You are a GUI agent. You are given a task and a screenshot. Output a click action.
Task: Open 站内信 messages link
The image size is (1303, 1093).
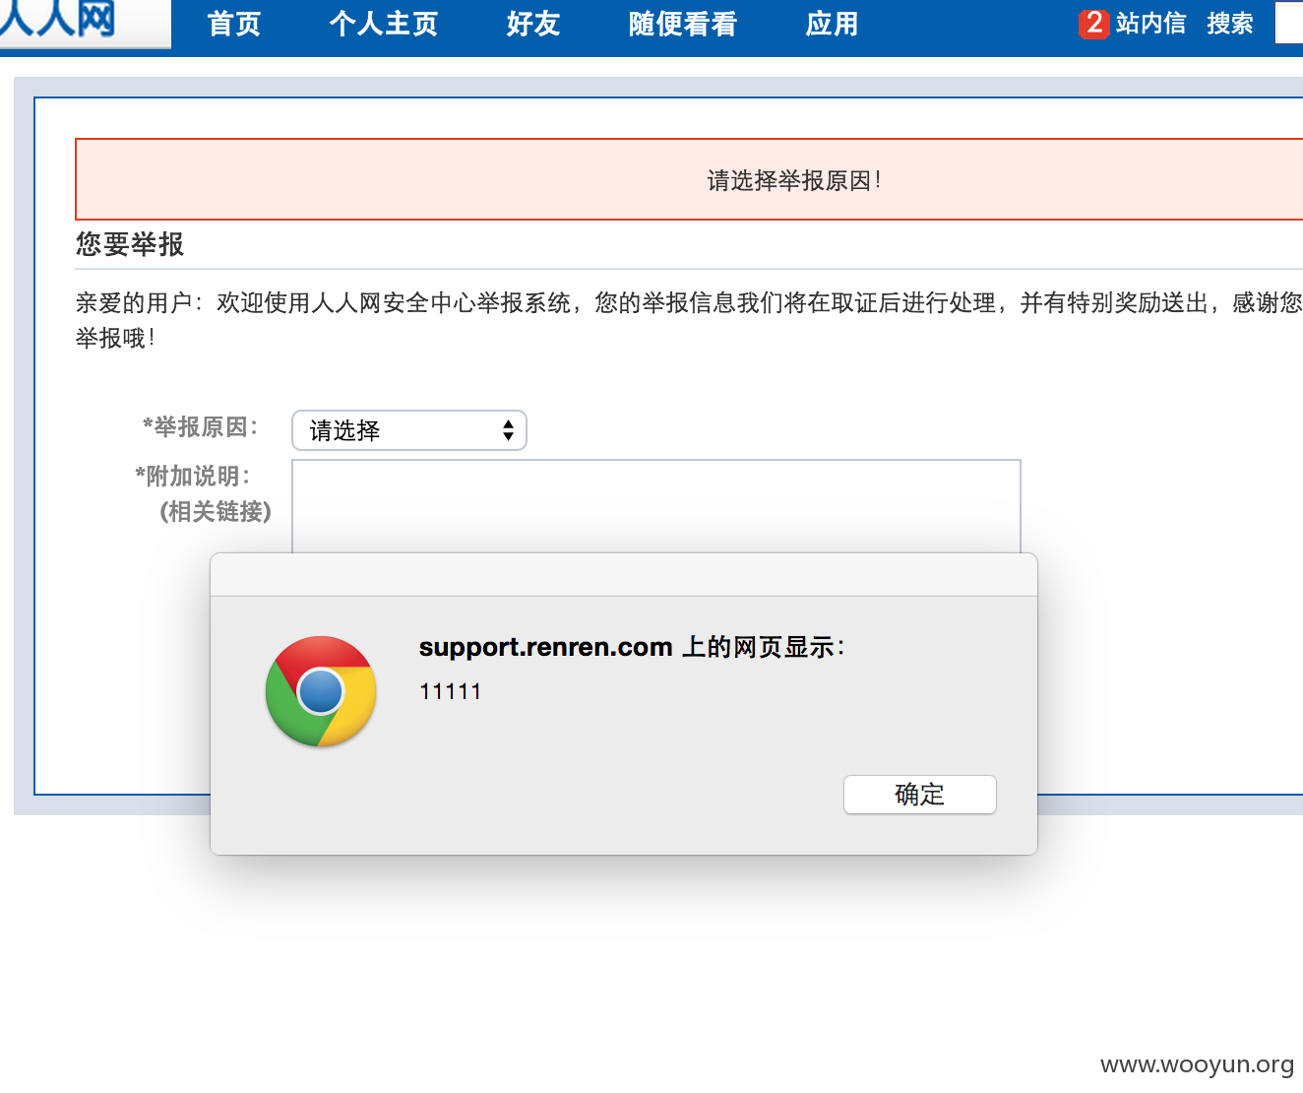[1150, 24]
